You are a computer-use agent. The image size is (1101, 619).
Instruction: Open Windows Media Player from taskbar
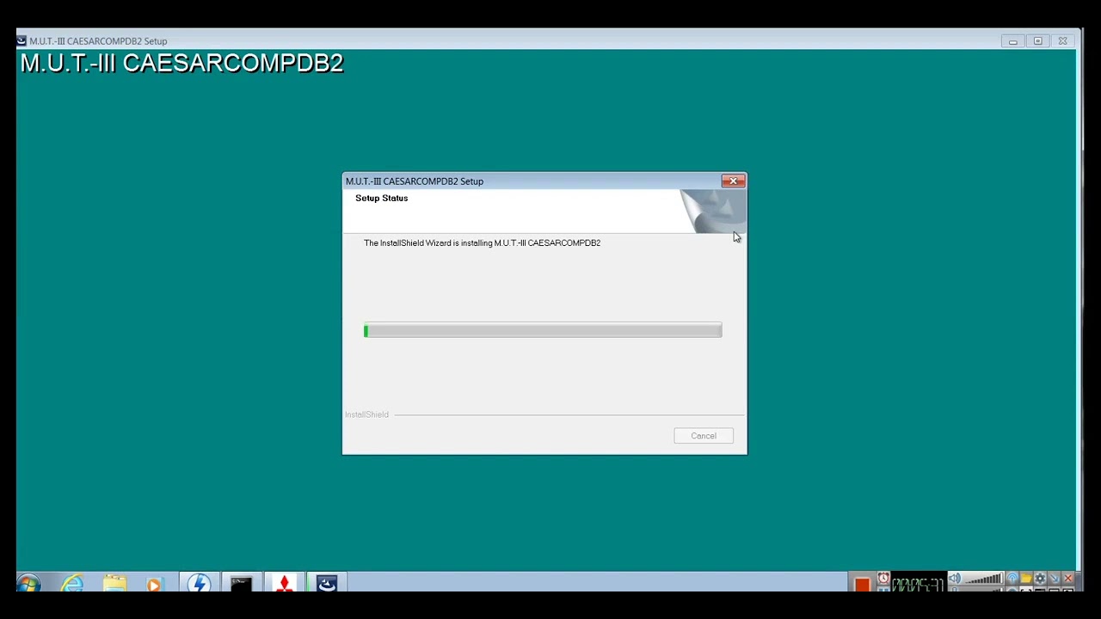pyautogui.click(x=153, y=584)
